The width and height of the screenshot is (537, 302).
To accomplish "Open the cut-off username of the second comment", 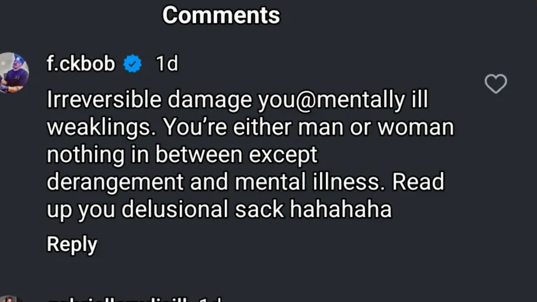I will [117, 299].
